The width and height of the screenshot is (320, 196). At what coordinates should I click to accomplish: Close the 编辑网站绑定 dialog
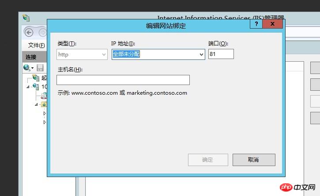click(272, 24)
